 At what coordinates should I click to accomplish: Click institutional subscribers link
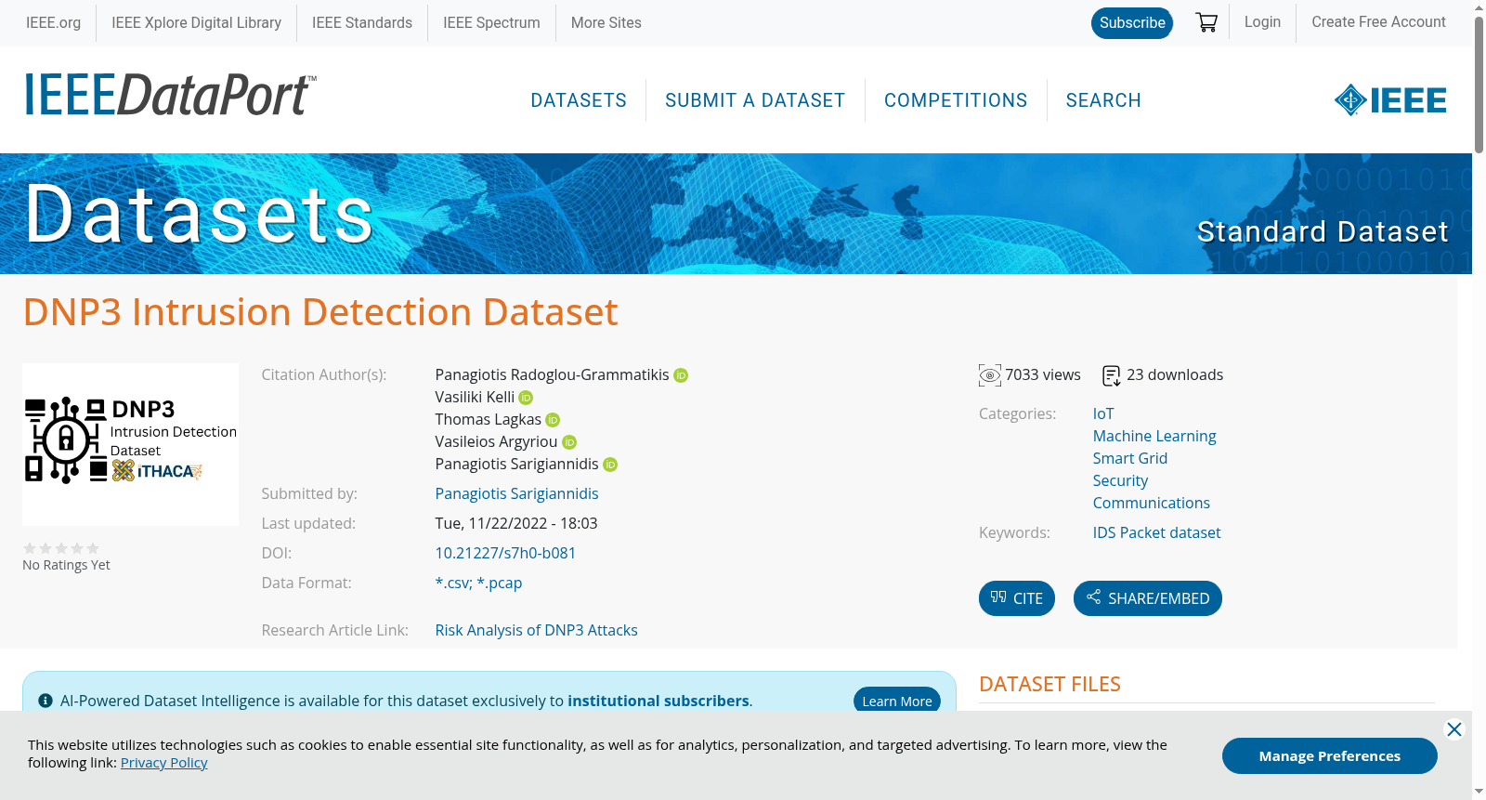point(658,702)
